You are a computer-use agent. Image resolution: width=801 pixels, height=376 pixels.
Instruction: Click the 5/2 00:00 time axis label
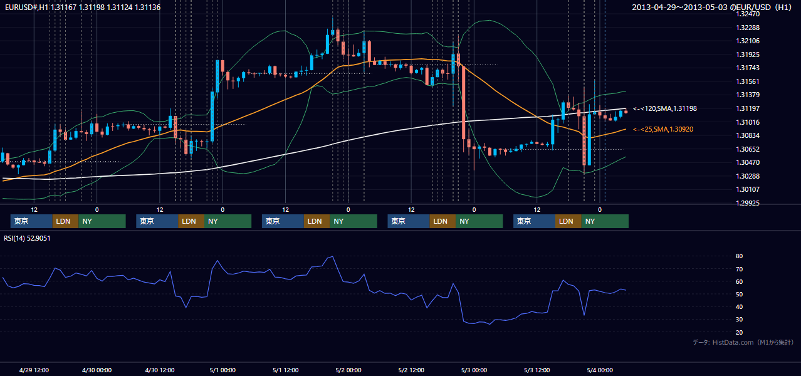pos(348,370)
